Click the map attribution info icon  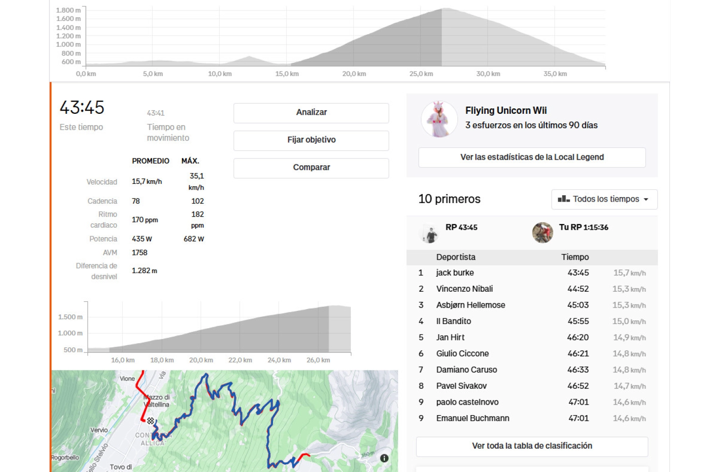point(385,457)
